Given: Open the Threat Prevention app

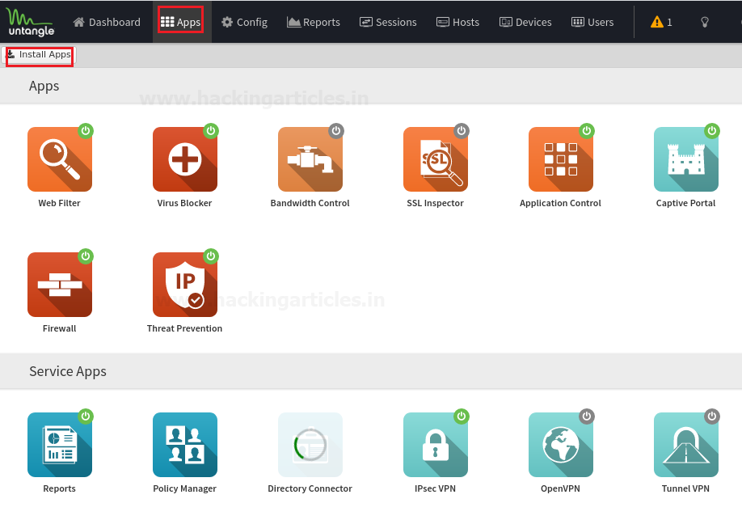Looking at the screenshot, I should [x=185, y=285].
